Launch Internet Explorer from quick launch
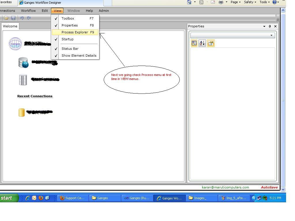Viewport: 295px width, 221px height. (28, 198)
